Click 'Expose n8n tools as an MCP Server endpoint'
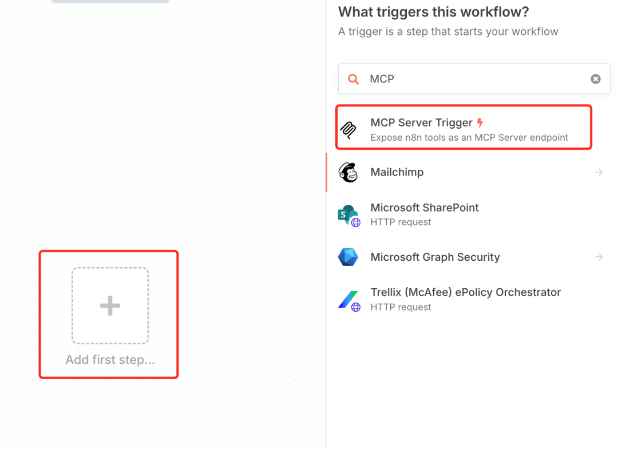This screenshot has width=618, height=449. coord(469,137)
